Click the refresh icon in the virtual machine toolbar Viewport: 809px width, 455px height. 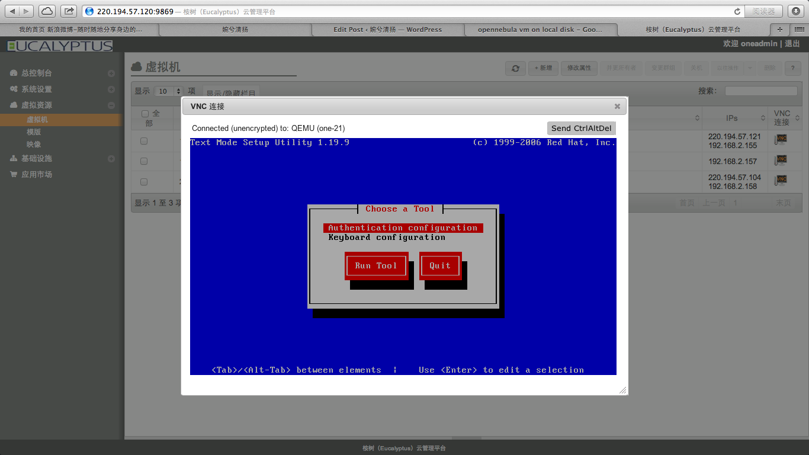[x=515, y=68]
